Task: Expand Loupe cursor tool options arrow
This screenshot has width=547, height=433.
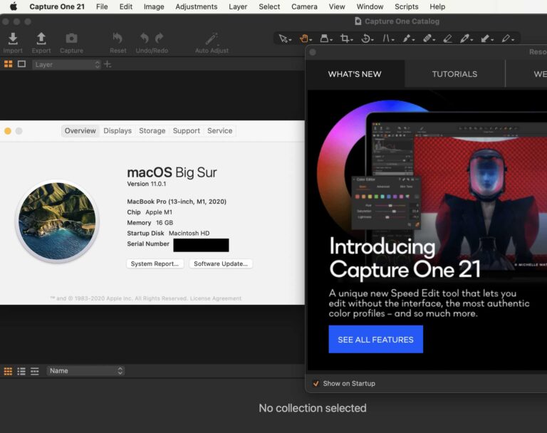Action: point(331,40)
